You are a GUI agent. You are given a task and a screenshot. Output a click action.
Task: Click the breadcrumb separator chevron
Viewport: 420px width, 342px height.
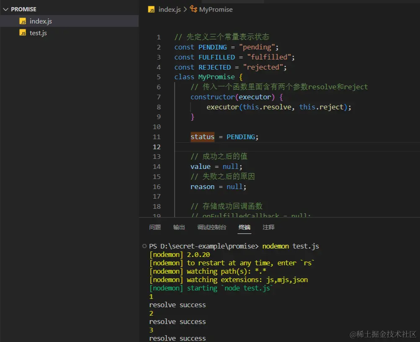[185, 10]
